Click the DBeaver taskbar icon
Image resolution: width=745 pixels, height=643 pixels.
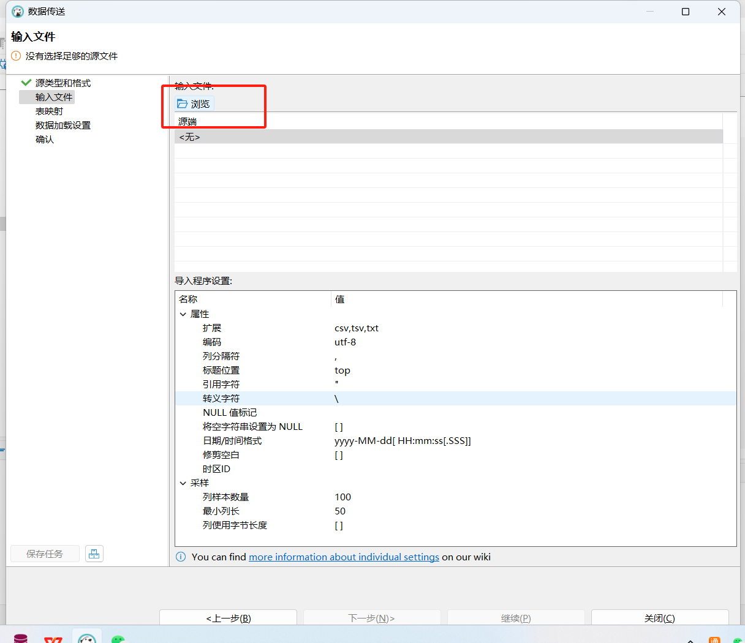point(87,638)
